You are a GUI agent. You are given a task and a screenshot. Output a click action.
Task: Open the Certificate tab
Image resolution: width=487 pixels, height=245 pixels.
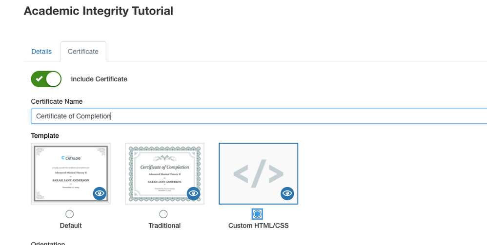(x=83, y=51)
